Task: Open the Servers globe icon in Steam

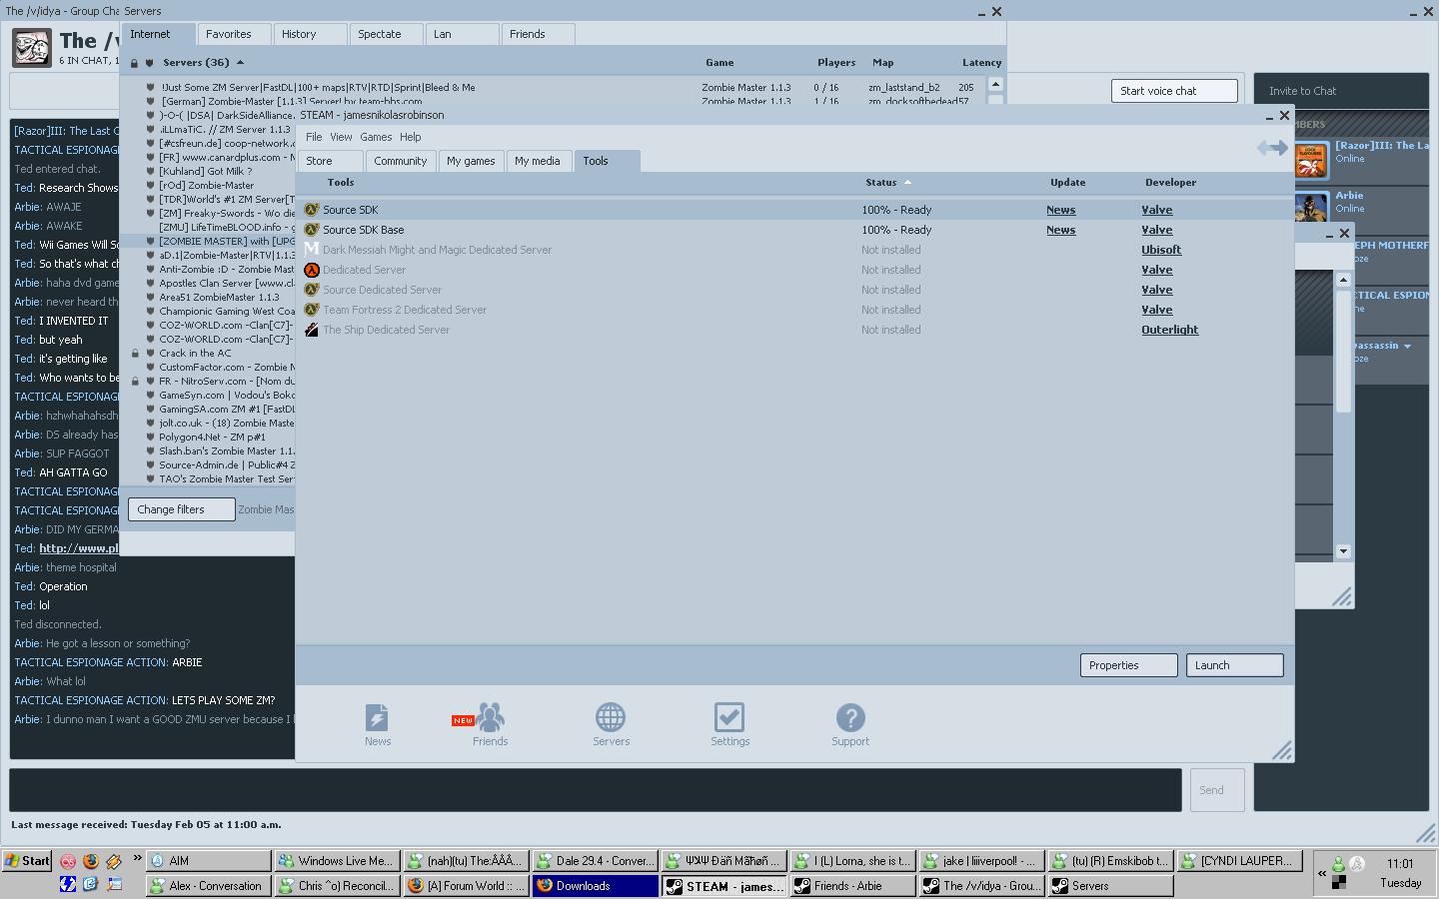Action: pyautogui.click(x=611, y=717)
